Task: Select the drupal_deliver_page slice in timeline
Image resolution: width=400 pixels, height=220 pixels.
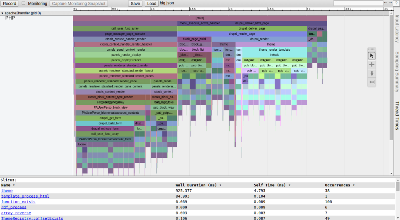Action: [x=252, y=29]
